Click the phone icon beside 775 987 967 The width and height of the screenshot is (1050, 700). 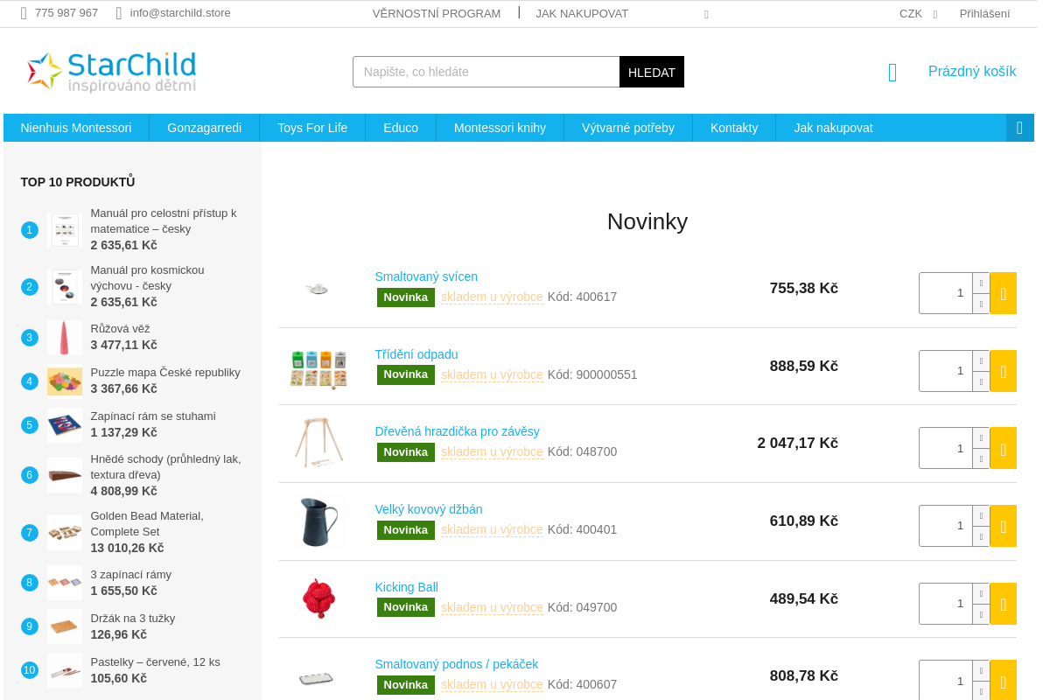(24, 13)
